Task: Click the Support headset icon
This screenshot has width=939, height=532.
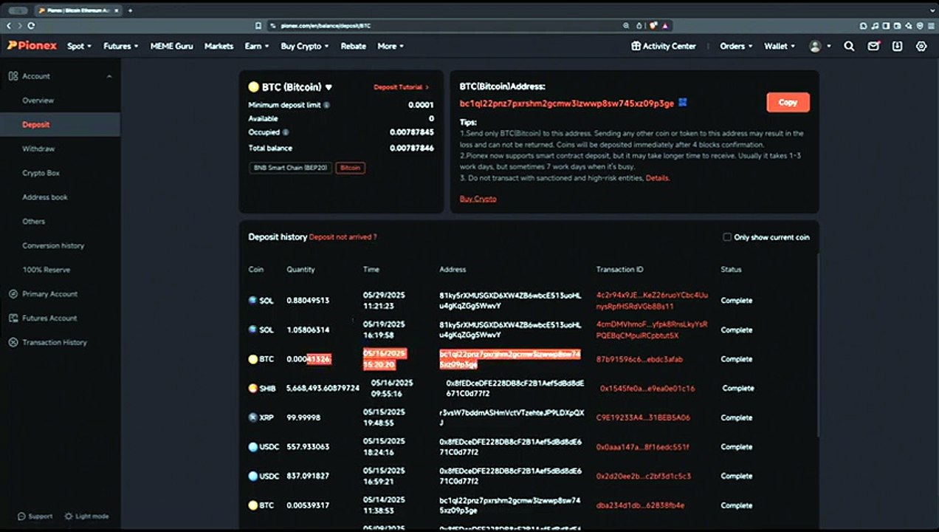Action: point(21,516)
